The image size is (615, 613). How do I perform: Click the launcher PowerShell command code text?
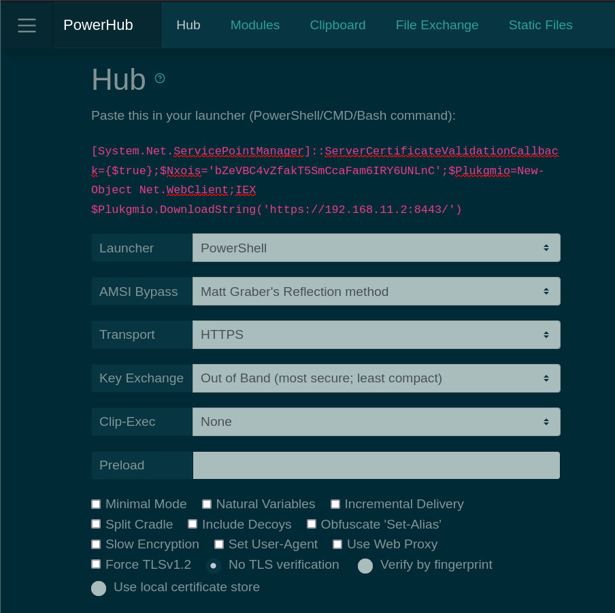[x=325, y=180]
